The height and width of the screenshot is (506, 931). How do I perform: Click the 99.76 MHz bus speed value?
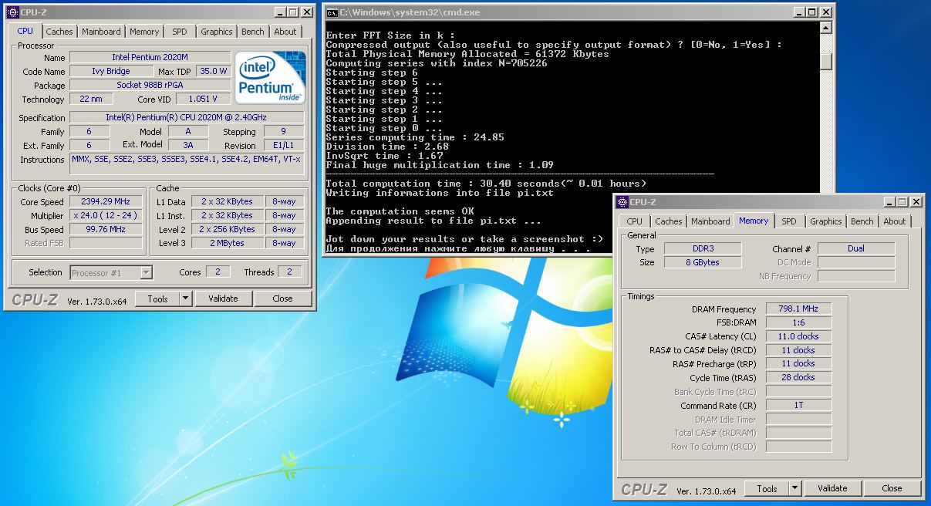click(106, 229)
